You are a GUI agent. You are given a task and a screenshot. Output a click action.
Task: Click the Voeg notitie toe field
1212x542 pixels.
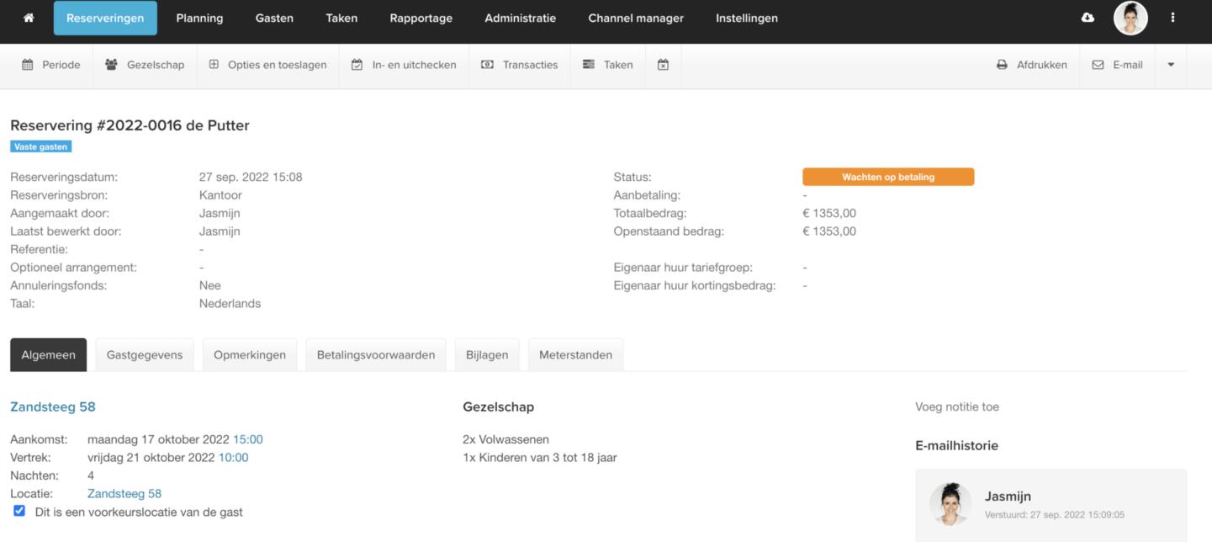coord(957,407)
